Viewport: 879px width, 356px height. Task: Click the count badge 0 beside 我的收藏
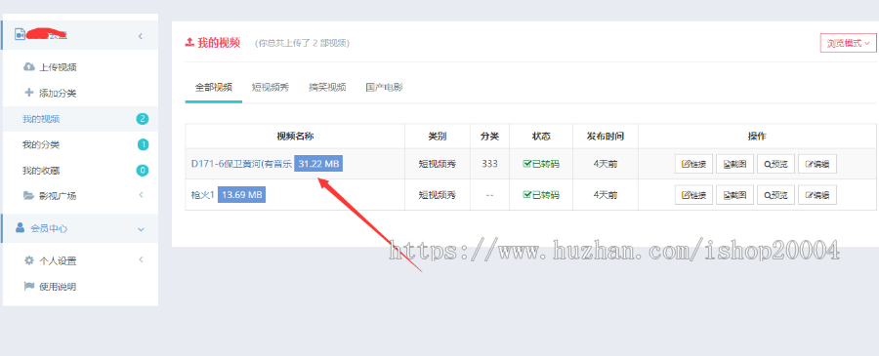pyautogui.click(x=143, y=170)
